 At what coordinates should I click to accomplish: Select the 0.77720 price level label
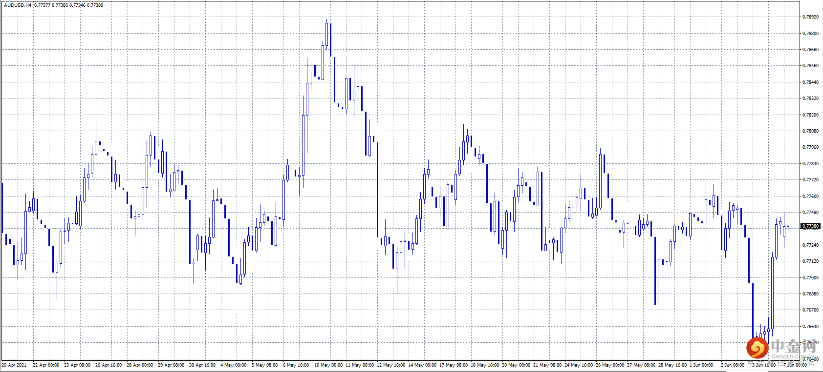click(810, 180)
